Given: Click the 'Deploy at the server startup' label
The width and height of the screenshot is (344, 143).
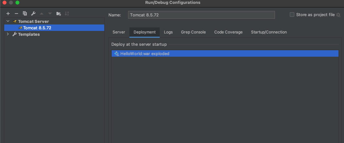Looking at the screenshot, I should (139, 44).
